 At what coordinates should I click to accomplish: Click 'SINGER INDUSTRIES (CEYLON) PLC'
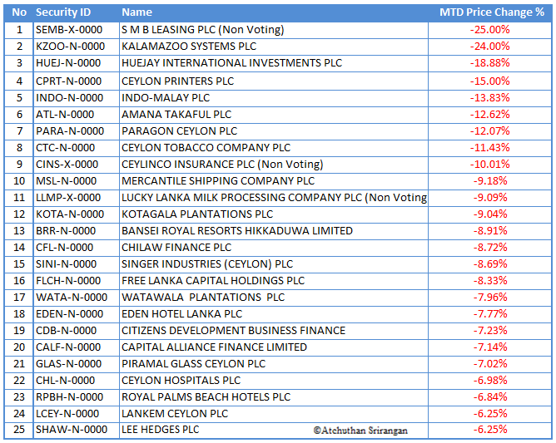[207, 264]
